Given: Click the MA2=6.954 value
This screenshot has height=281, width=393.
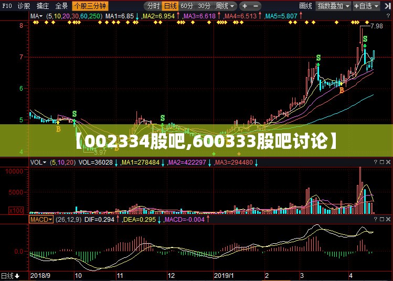Looking at the screenshot, I should [x=158, y=16].
